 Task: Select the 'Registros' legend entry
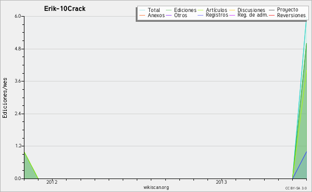click(217, 15)
